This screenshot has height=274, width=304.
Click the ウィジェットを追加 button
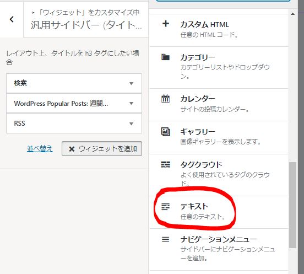102,149
